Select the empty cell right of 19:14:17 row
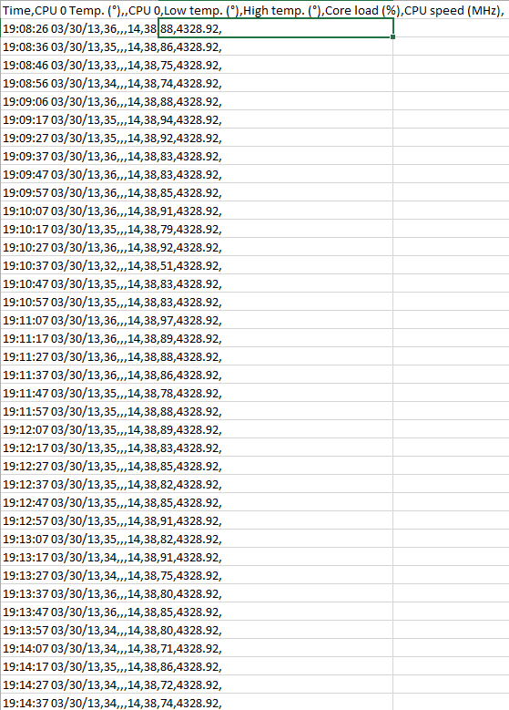Viewport: 509px width, 710px height. click(451, 666)
